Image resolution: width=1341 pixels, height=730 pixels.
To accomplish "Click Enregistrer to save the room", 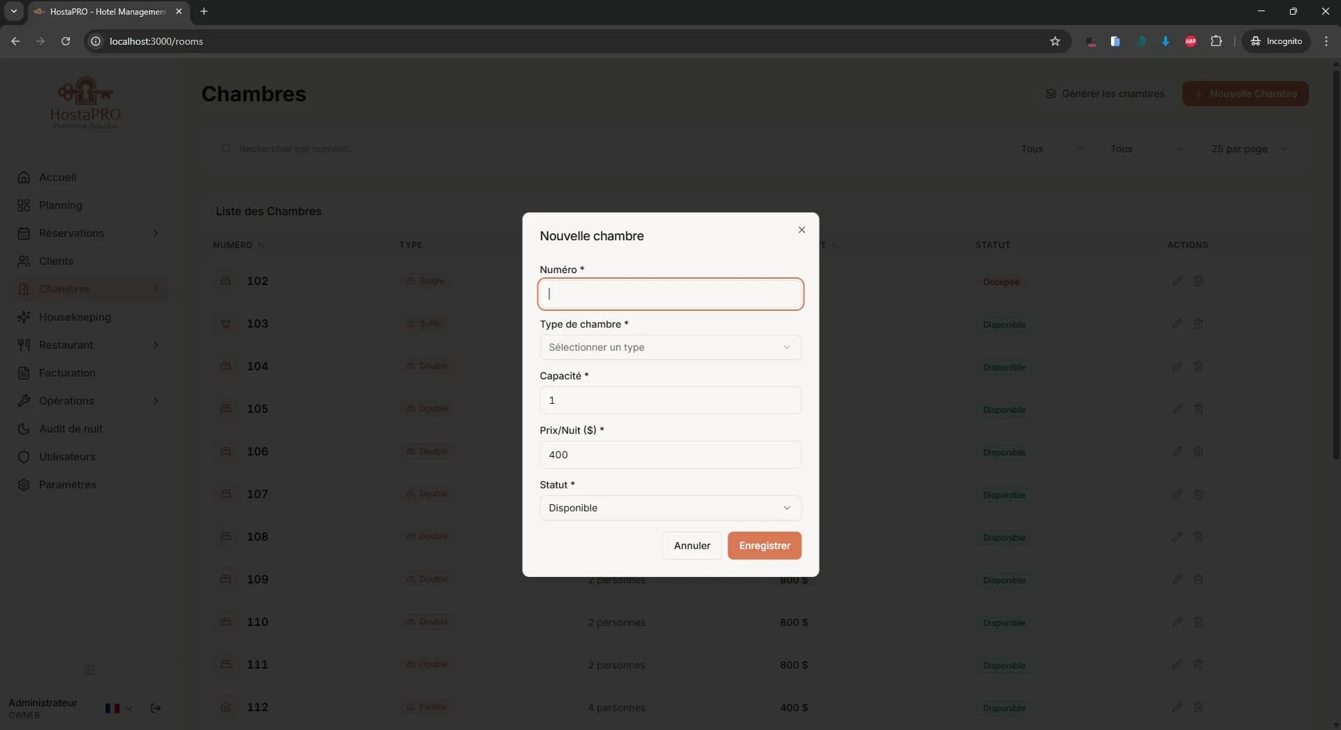I will click(764, 546).
